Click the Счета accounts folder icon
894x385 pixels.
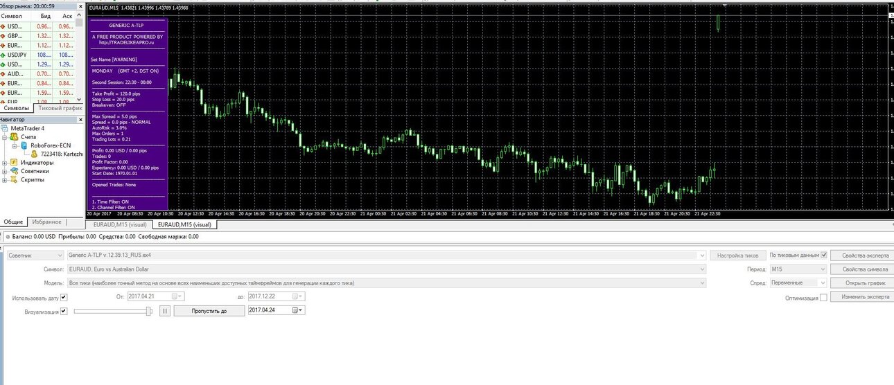pyautogui.click(x=14, y=137)
